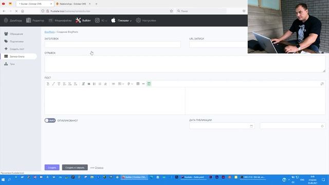This screenshot has width=329, height=185.
Task: Stop page loading in browser
Action: pyautogui.click(x=16, y=11)
